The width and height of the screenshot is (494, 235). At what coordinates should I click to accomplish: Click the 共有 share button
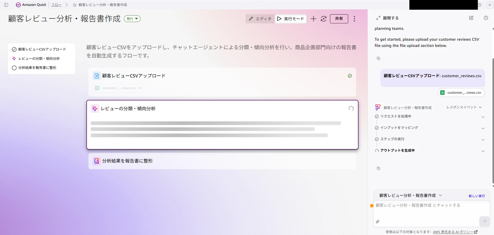(339, 19)
